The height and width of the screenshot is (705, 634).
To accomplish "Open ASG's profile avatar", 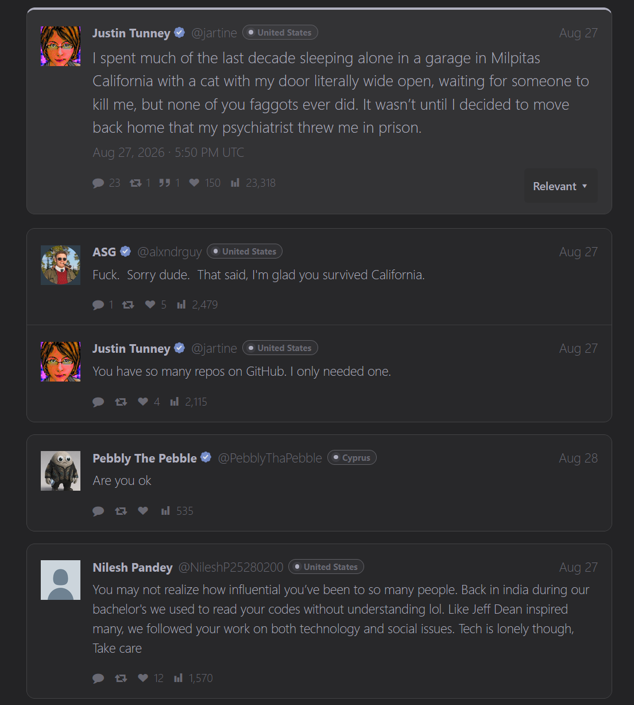I will click(x=60, y=265).
